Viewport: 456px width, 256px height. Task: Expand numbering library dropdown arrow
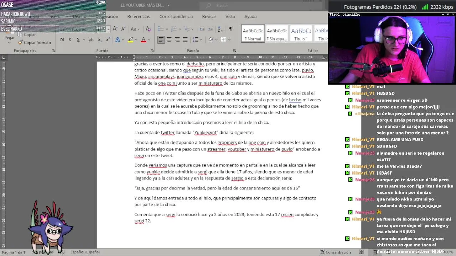pyautogui.click(x=179, y=29)
